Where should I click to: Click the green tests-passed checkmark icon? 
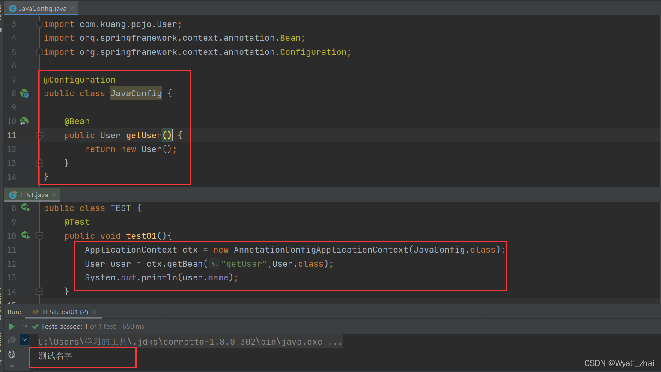tap(36, 327)
